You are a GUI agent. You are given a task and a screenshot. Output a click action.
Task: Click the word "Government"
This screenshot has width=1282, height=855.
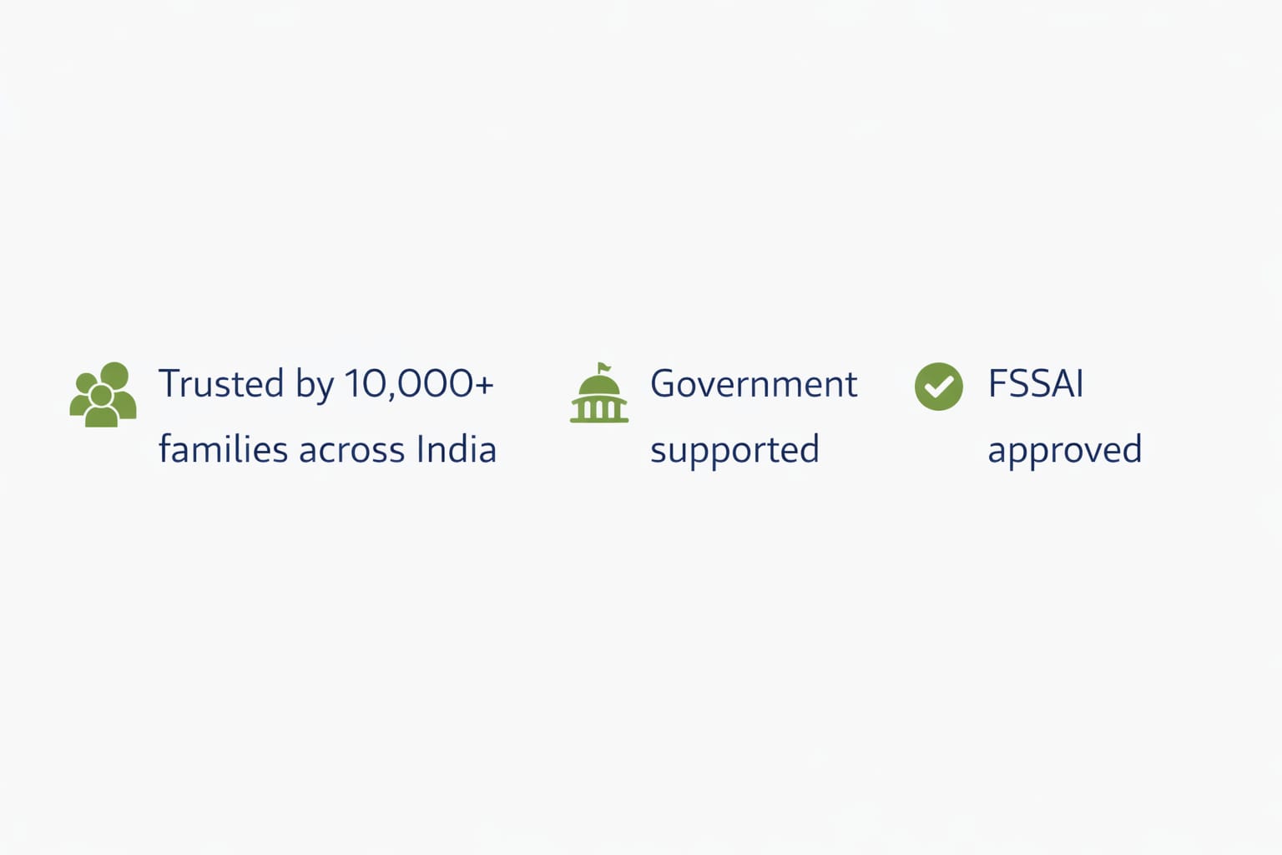coord(753,384)
